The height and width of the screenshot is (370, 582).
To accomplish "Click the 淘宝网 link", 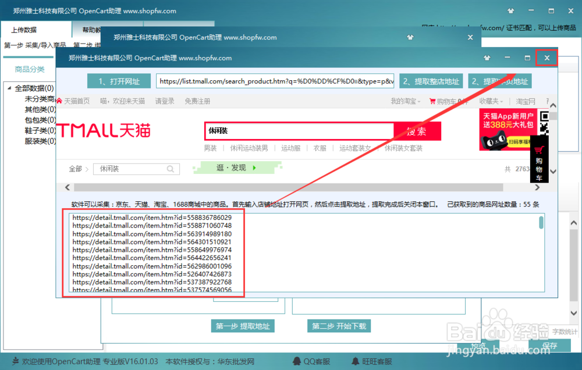I will coord(526,101).
